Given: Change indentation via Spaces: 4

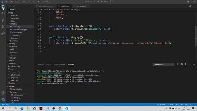Looking at the screenshot, I should point(170,105).
